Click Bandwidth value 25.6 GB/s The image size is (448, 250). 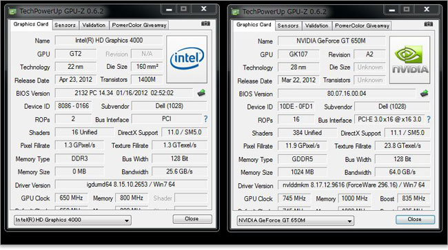click(179, 171)
